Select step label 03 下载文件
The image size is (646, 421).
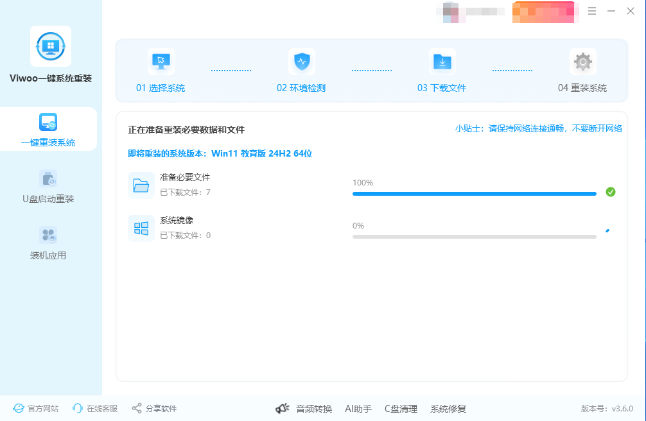(x=442, y=88)
